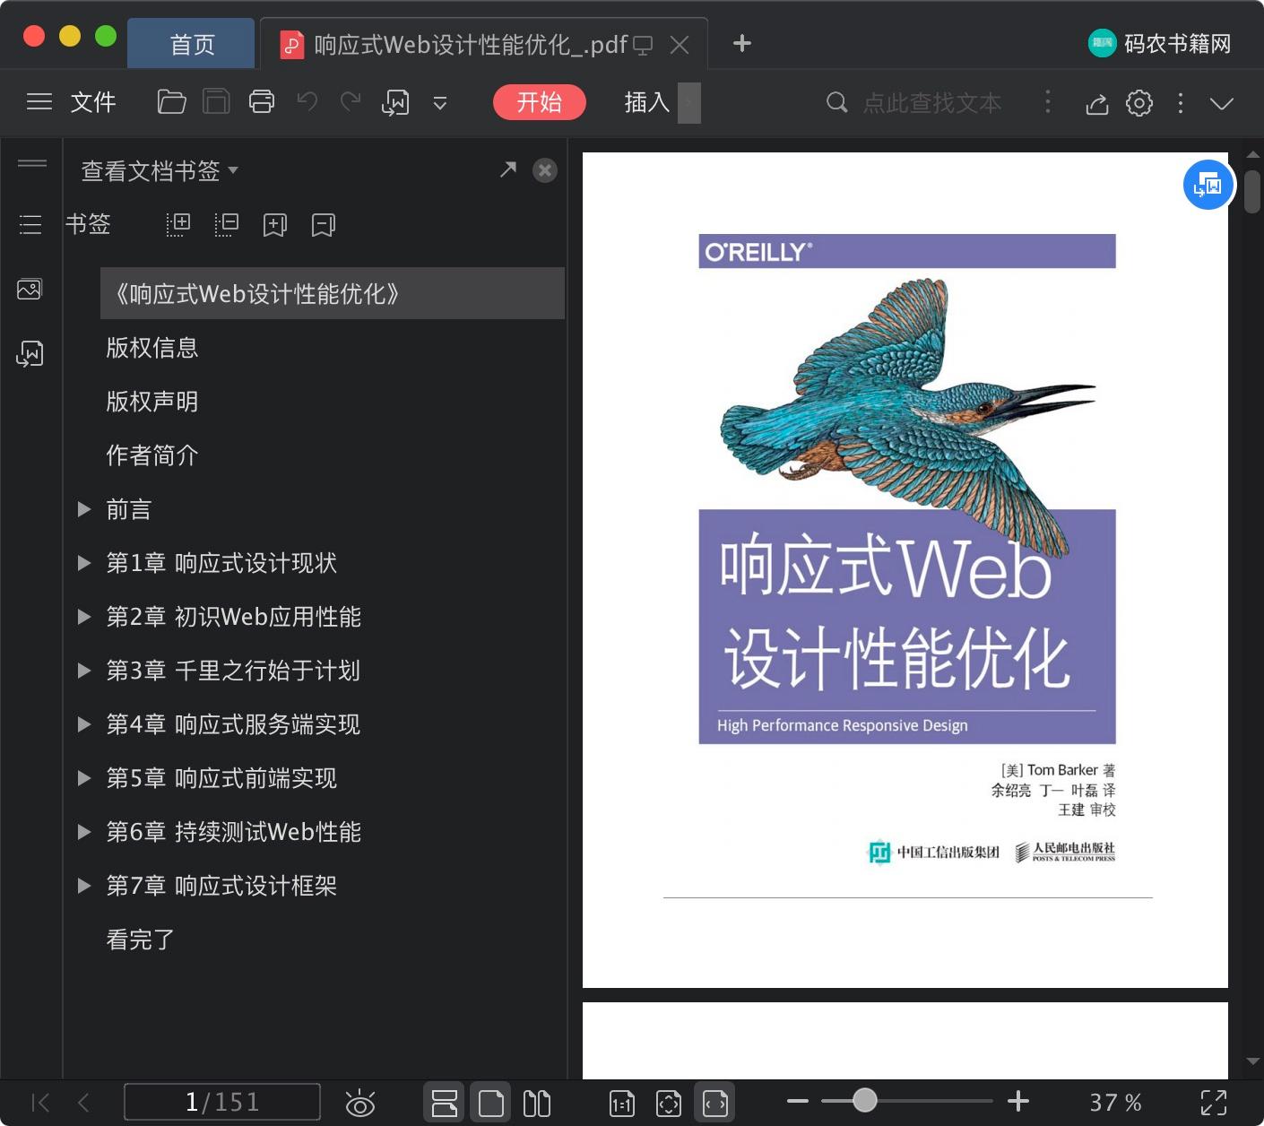Switch to two-page view
This screenshot has height=1126, width=1264.
[x=537, y=1103]
